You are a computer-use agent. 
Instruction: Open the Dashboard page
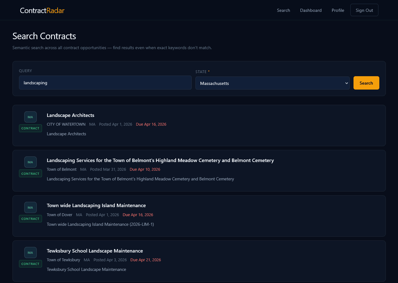[311, 10]
